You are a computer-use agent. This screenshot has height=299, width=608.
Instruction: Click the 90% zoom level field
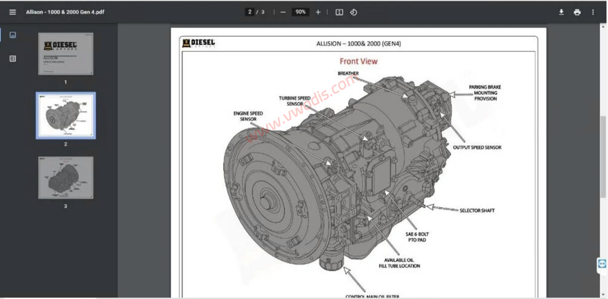[301, 12]
